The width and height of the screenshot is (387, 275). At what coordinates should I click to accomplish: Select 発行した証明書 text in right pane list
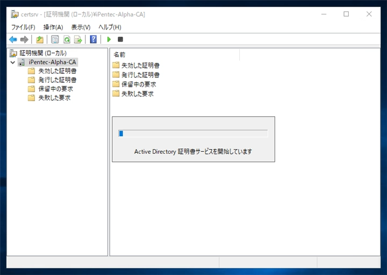140,75
